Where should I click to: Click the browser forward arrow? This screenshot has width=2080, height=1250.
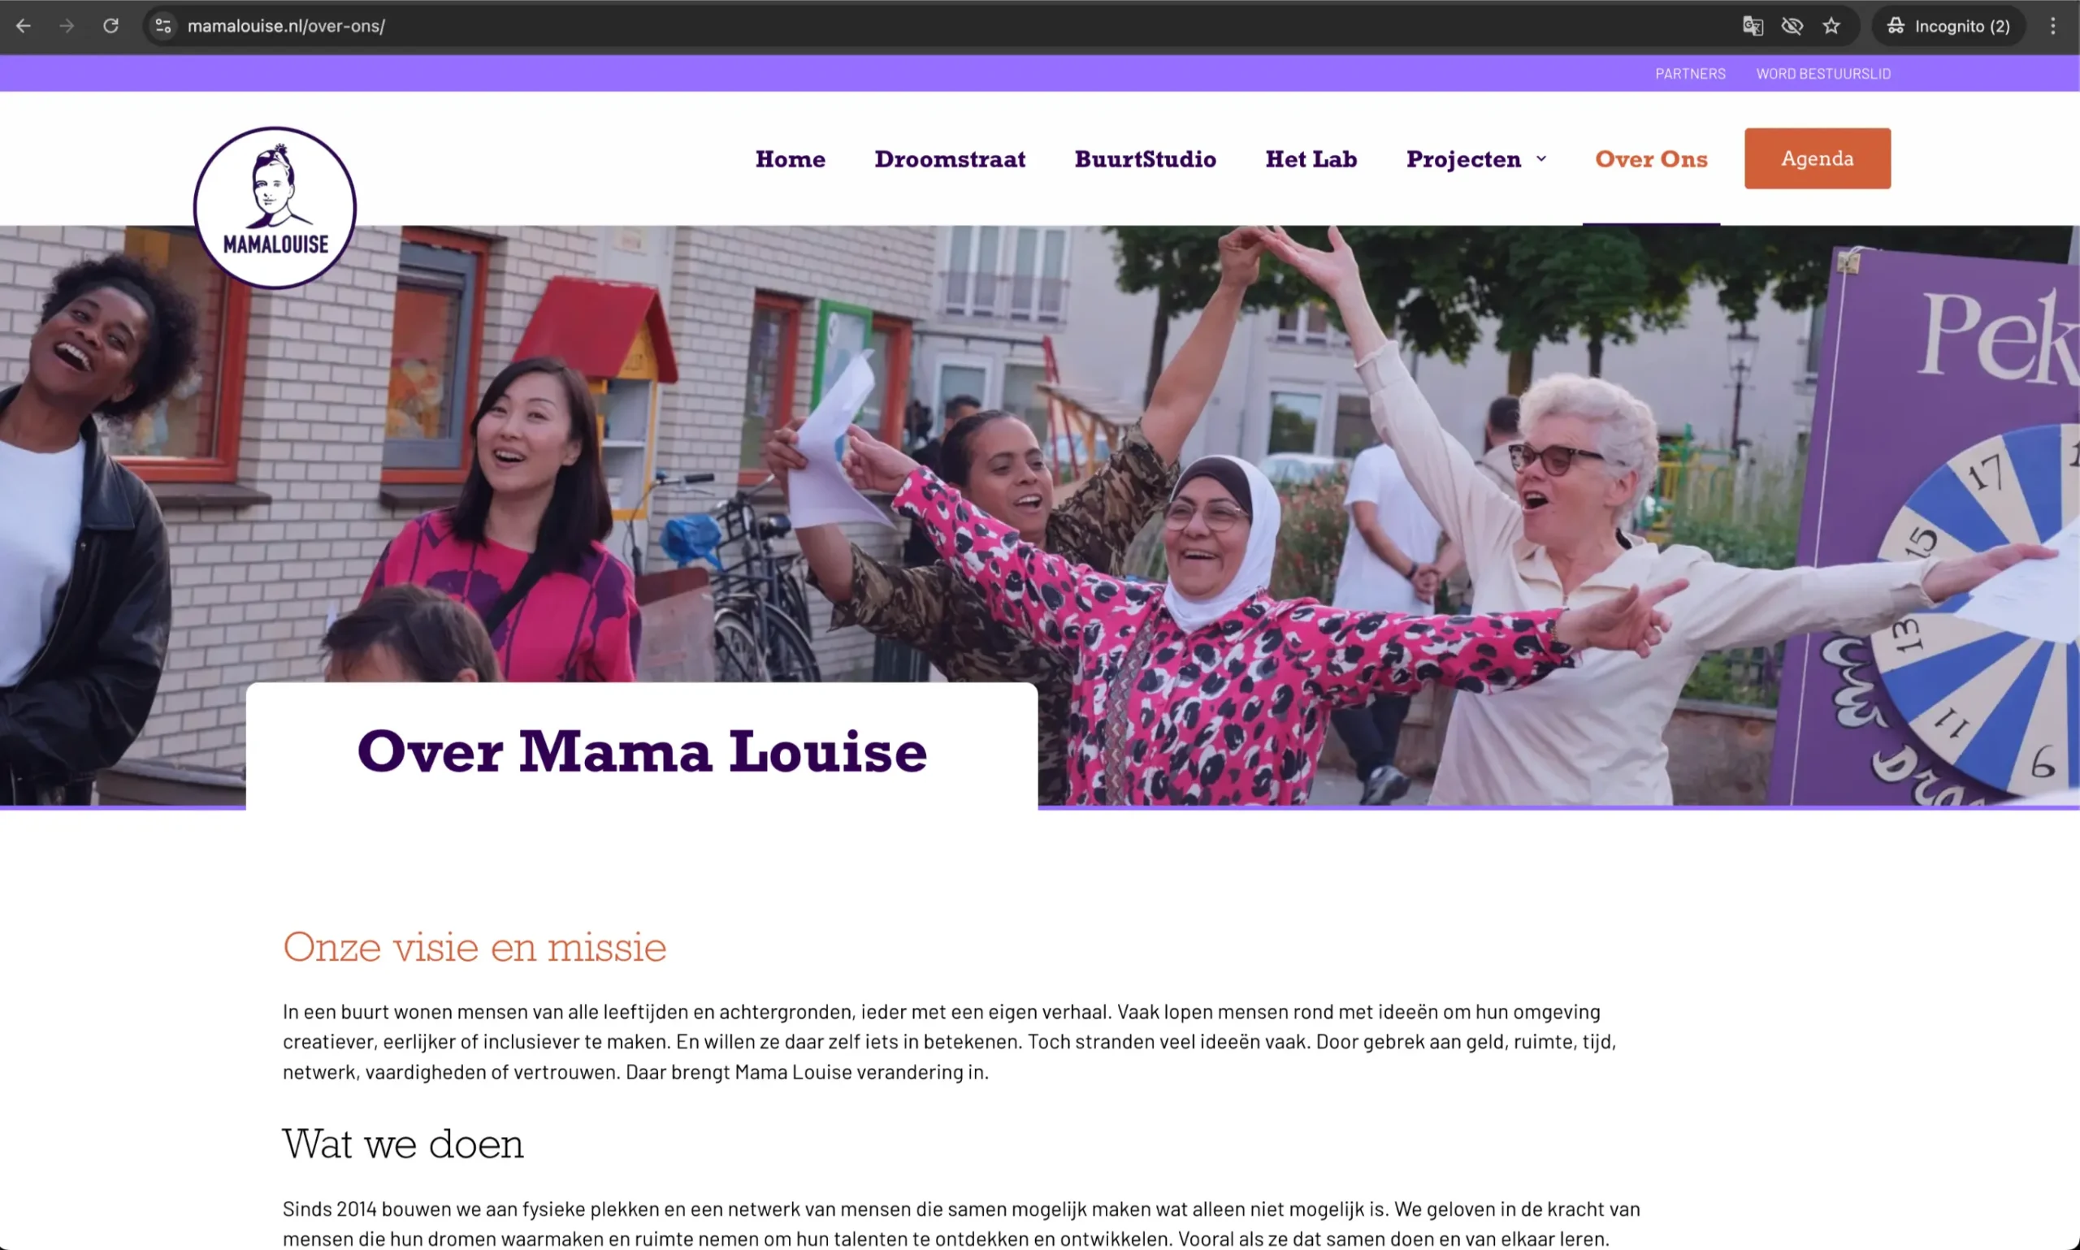pyautogui.click(x=67, y=26)
